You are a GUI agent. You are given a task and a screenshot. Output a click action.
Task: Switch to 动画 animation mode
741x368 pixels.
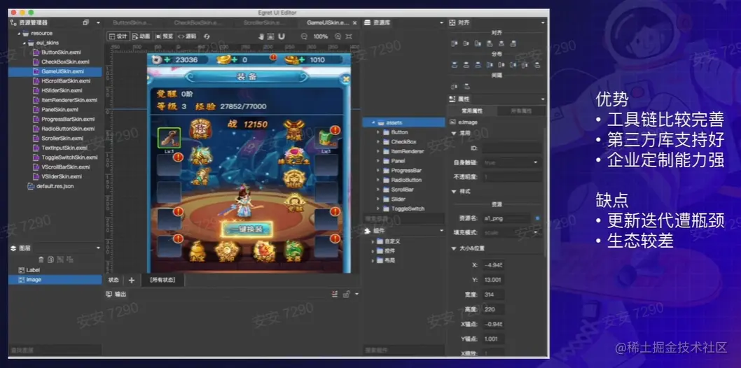[x=141, y=36]
